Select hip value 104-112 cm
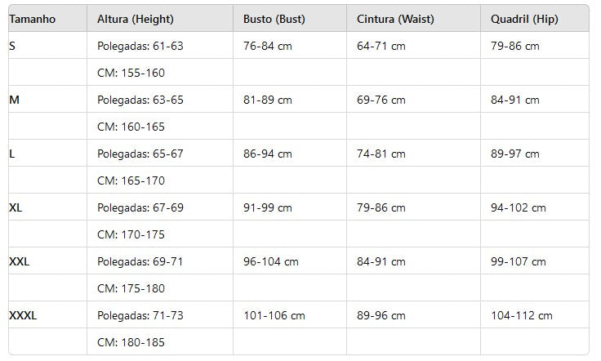 pos(522,315)
